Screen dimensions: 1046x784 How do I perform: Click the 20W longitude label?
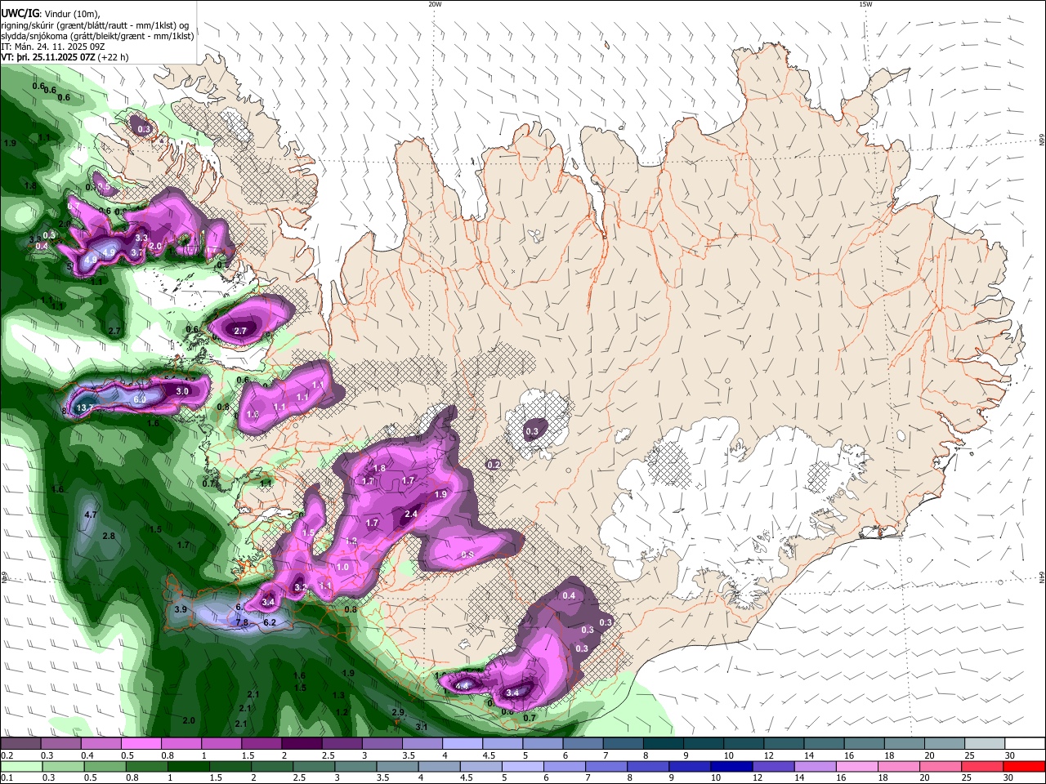[435, 4]
